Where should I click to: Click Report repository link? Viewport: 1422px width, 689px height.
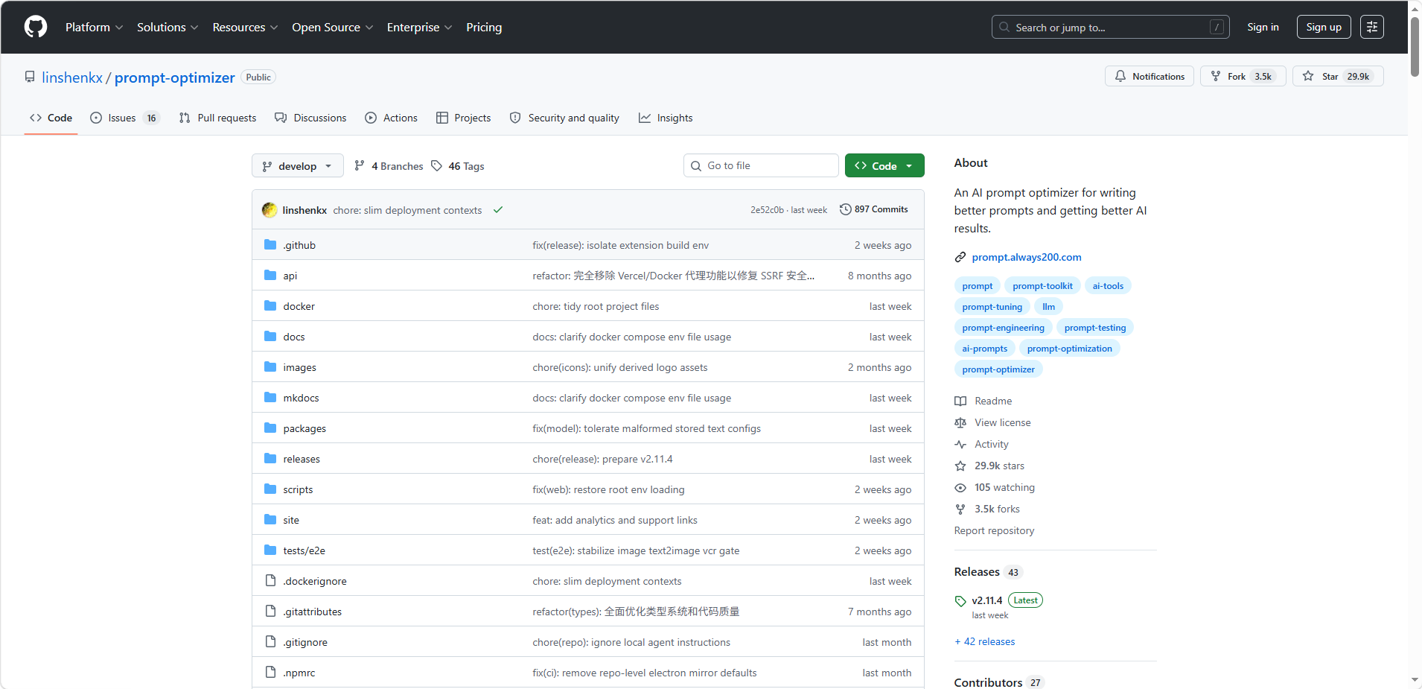click(x=994, y=530)
